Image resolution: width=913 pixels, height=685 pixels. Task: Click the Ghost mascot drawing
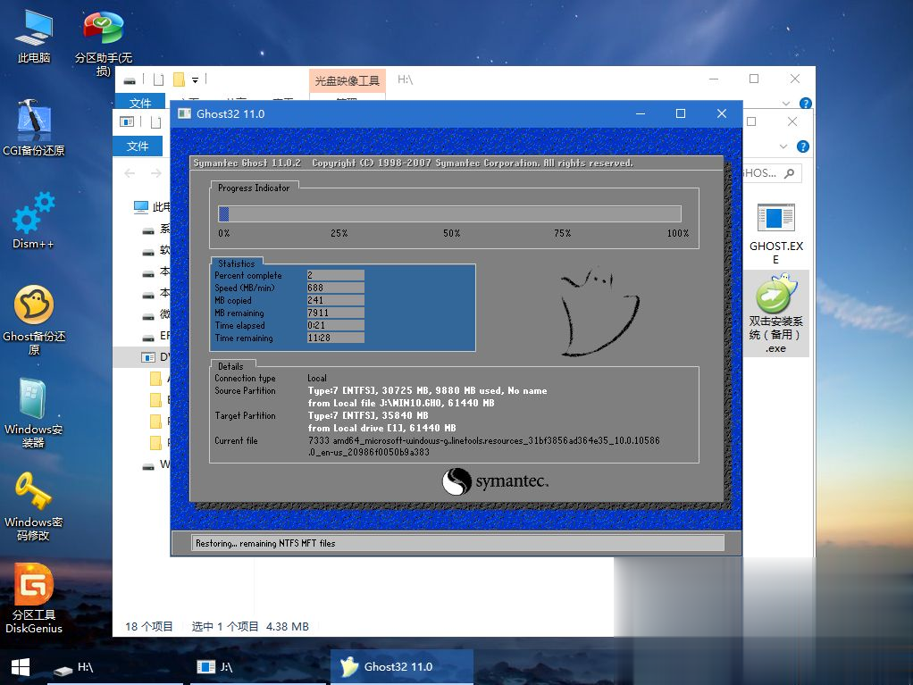point(599,312)
